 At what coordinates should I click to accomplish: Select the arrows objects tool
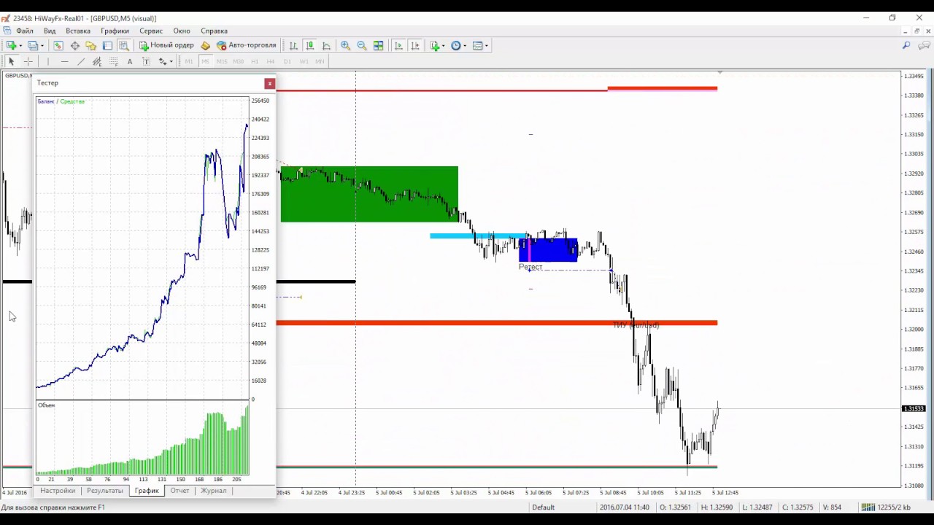point(163,61)
